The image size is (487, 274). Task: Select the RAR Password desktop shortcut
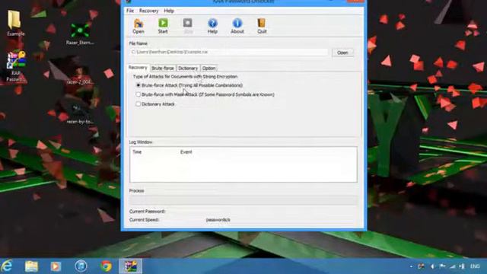click(15, 67)
